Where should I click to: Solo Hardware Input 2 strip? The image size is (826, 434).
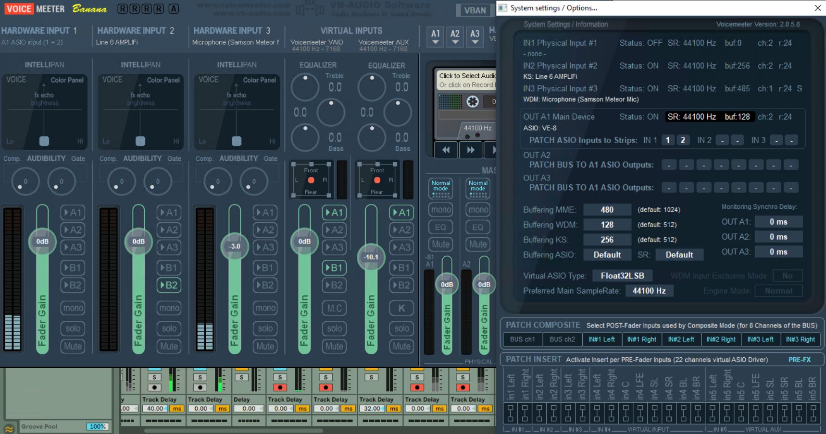[x=169, y=328]
